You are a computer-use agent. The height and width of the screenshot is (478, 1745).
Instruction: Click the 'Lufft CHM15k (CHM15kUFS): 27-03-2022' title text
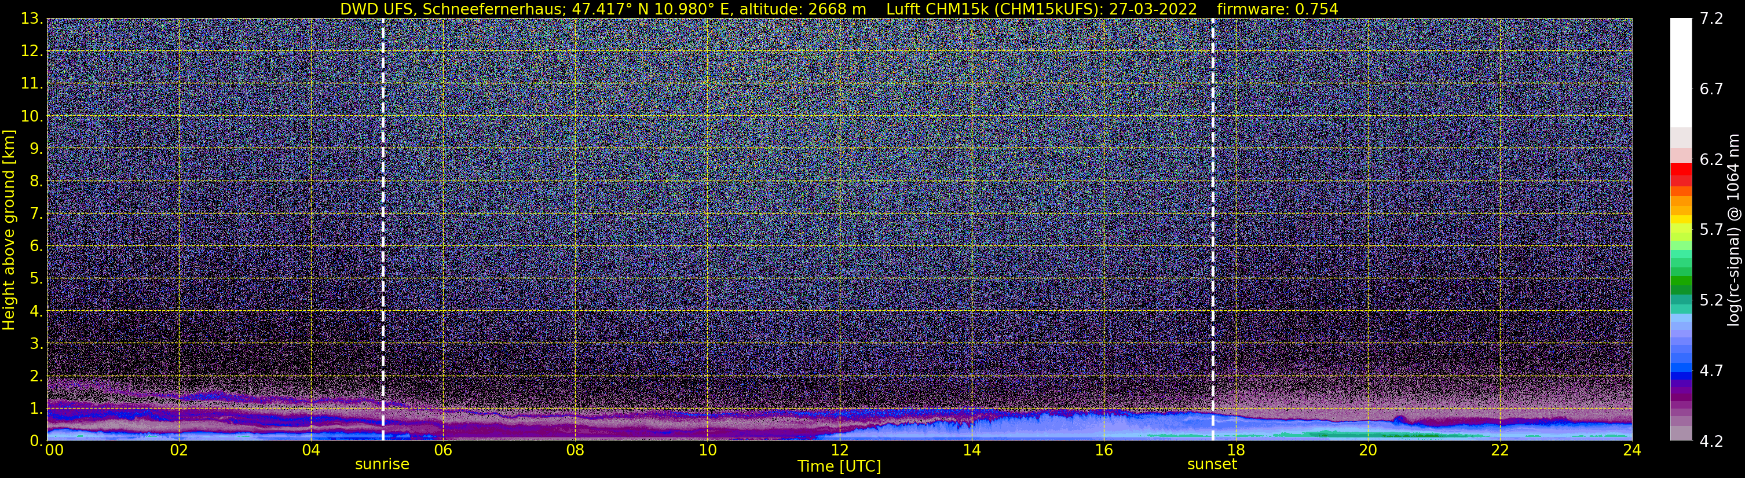coord(1043,9)
